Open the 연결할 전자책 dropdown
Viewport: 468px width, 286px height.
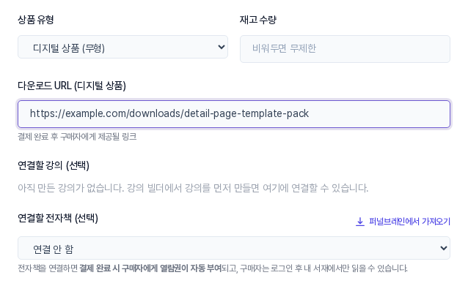click(234, 248)
